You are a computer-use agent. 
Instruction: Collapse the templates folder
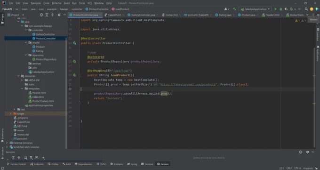tap(22, 89)
